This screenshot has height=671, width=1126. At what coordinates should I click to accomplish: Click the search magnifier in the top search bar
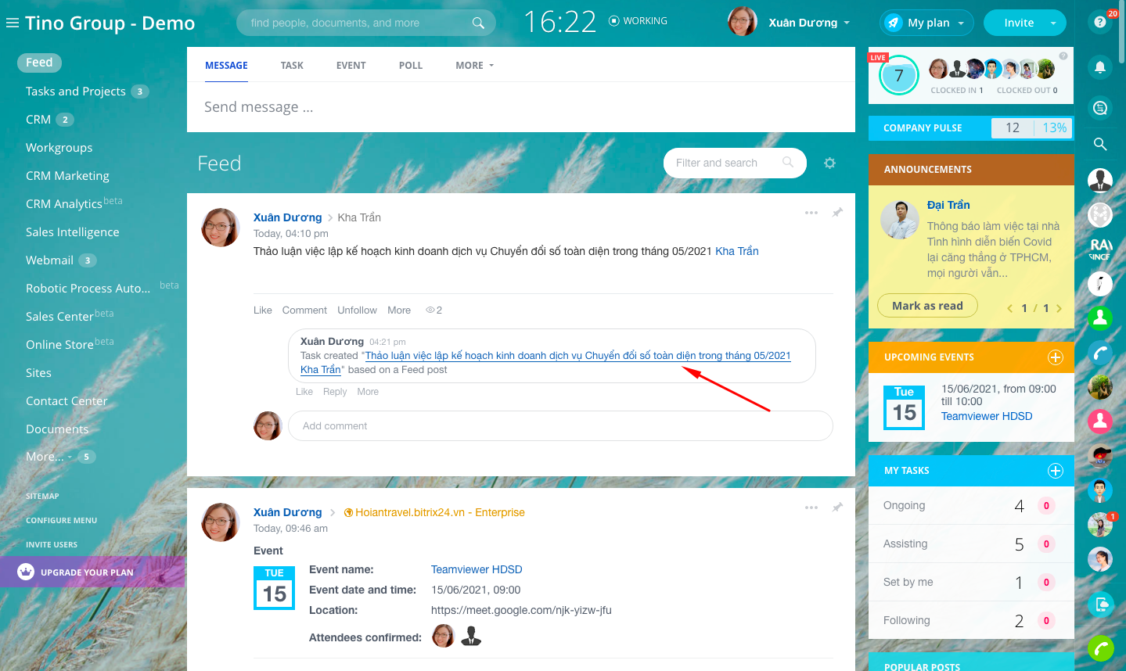coord(478,23)
